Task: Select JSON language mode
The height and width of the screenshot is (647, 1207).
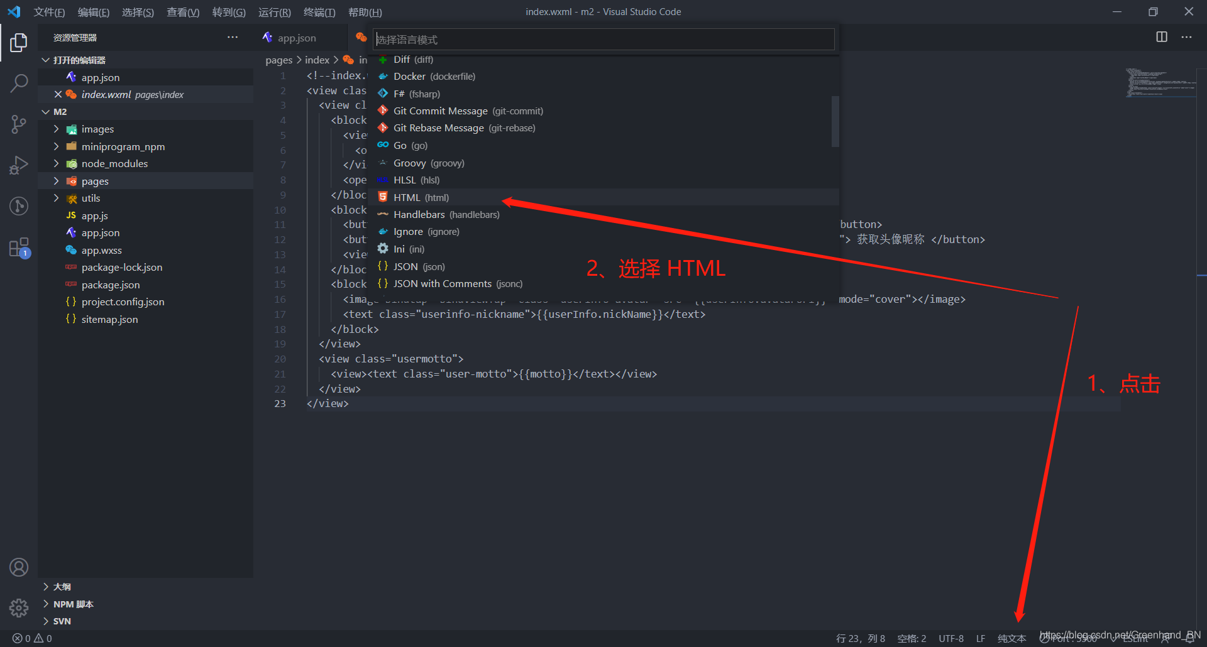Action: (604, 267)
